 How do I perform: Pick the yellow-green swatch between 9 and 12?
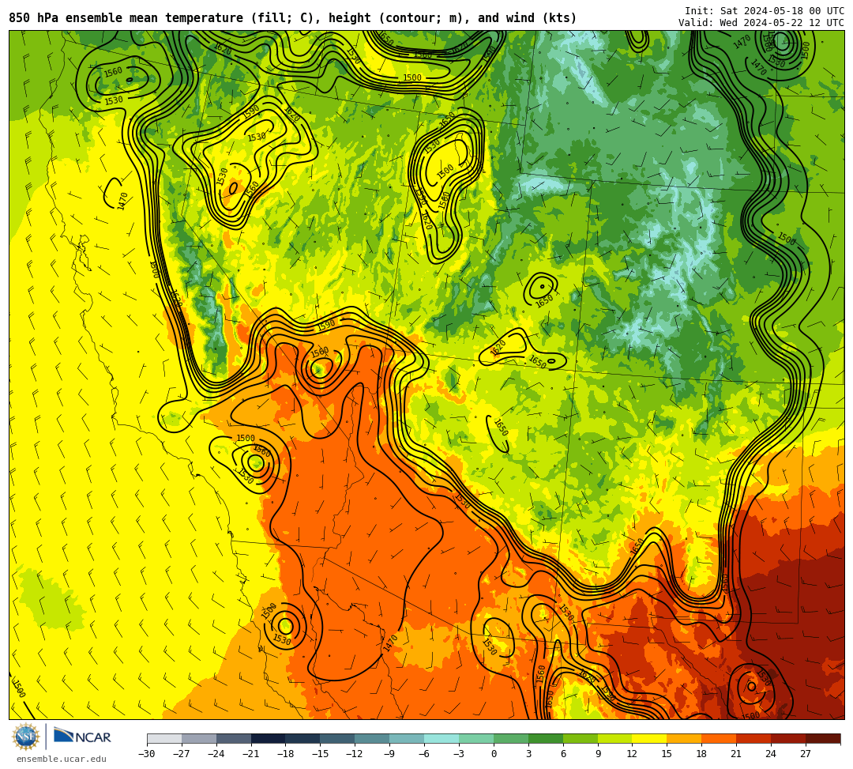[x=615, y=738]
